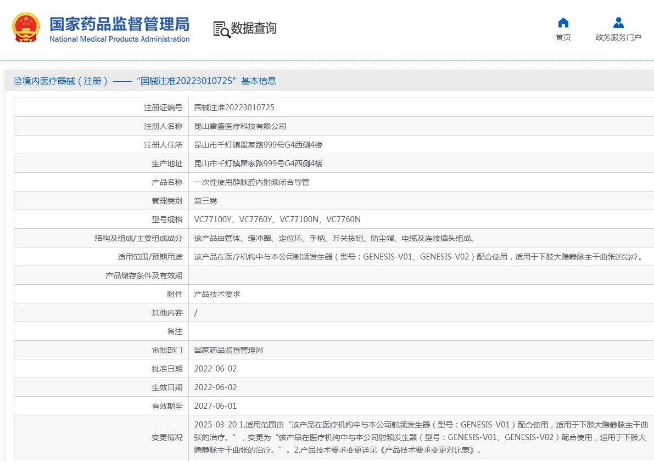Click the data query magnifier icon

222,30
